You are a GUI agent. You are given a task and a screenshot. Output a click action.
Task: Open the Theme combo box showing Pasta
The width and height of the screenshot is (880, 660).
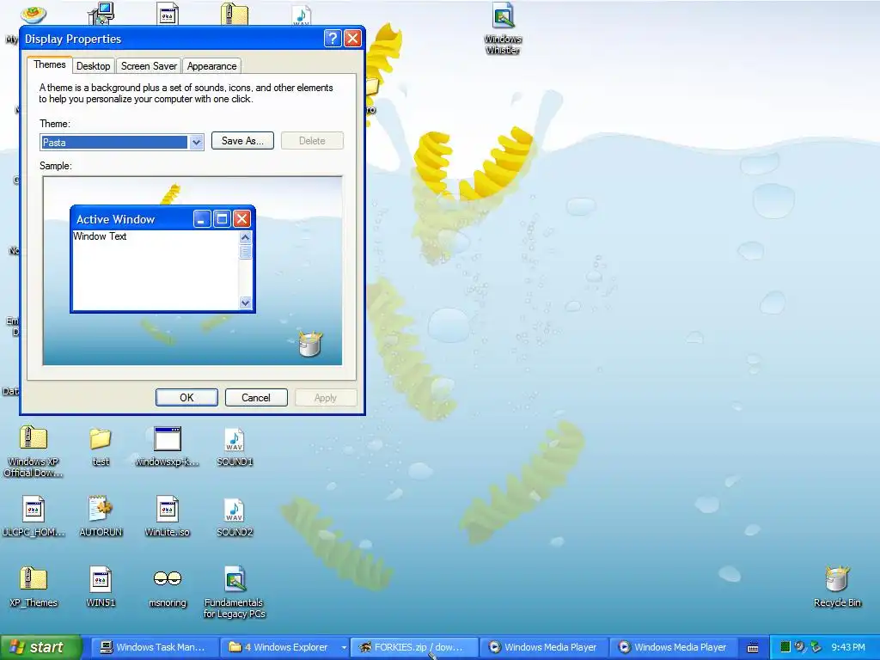121,142
